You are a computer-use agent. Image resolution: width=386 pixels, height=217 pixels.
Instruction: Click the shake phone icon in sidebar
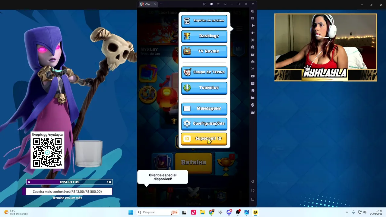253,91
